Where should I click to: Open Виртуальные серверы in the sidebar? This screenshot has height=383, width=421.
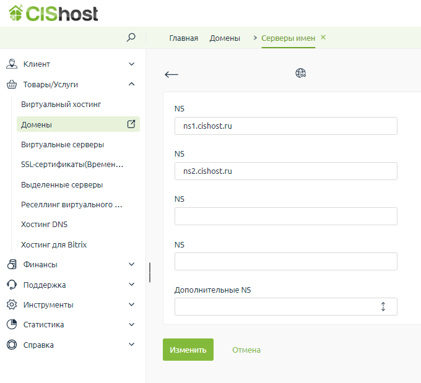(x=63, y=144)
